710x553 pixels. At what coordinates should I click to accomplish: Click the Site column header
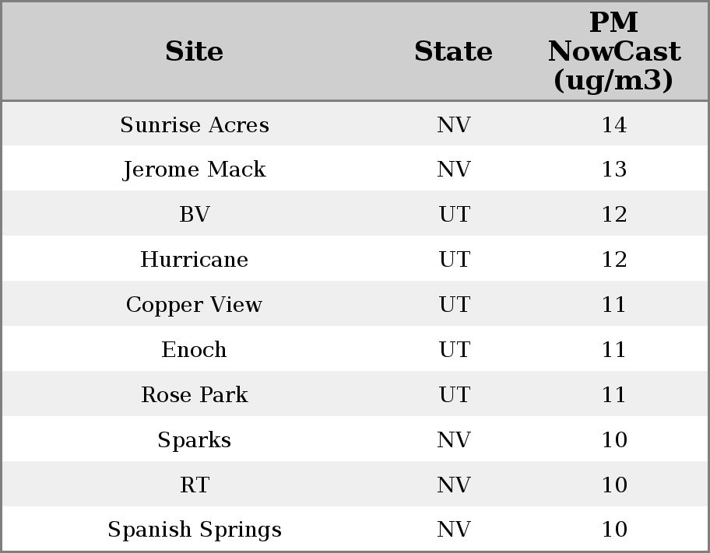[x=195, y=51]
